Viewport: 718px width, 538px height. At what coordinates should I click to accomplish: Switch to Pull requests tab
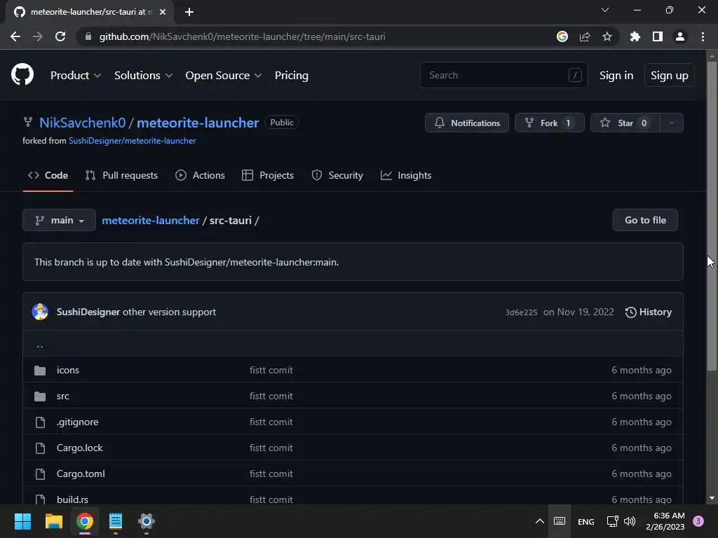pyautogui.click(x=122, y=175)
